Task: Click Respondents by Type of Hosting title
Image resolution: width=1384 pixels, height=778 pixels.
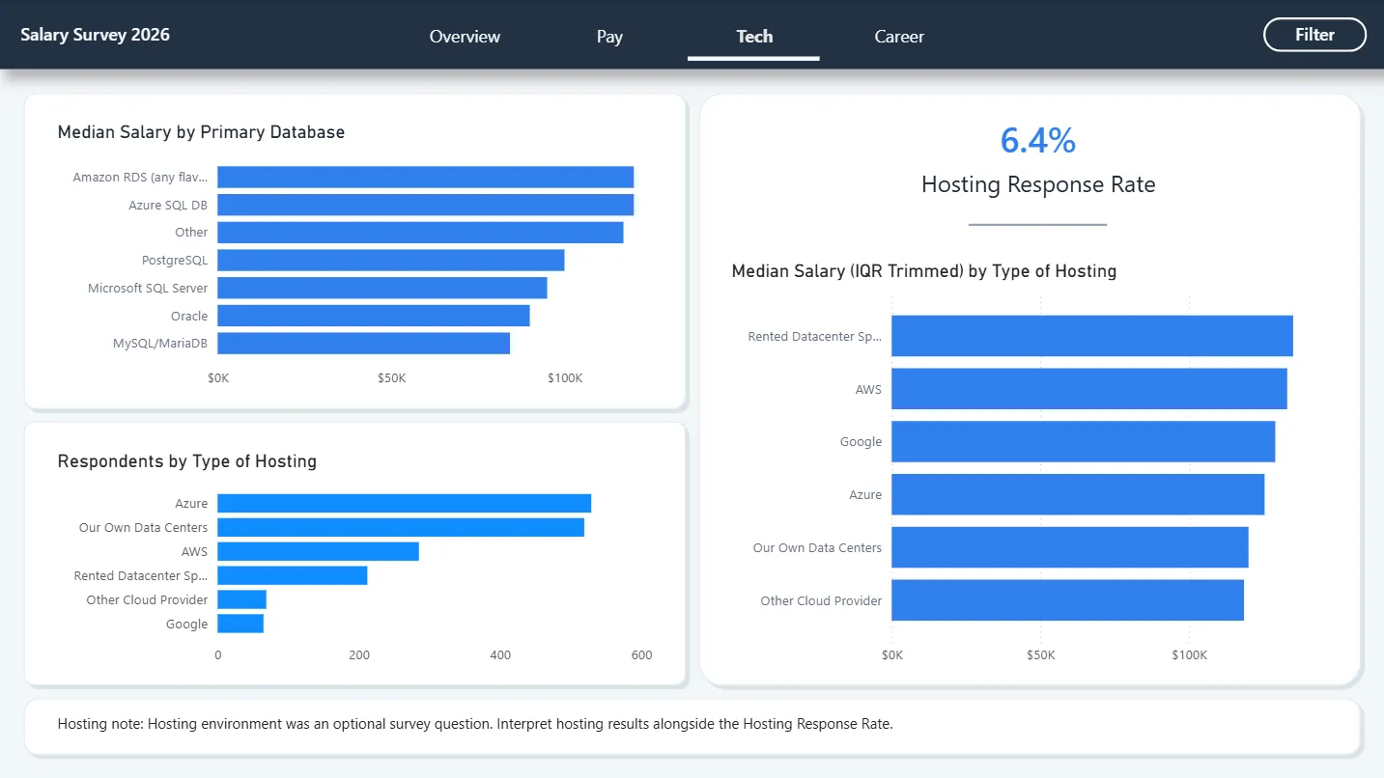Action: pos(187,461)
